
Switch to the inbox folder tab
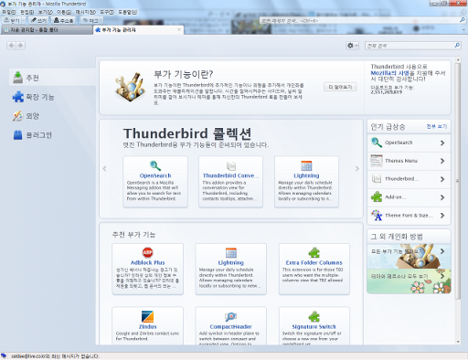point(47,30)
